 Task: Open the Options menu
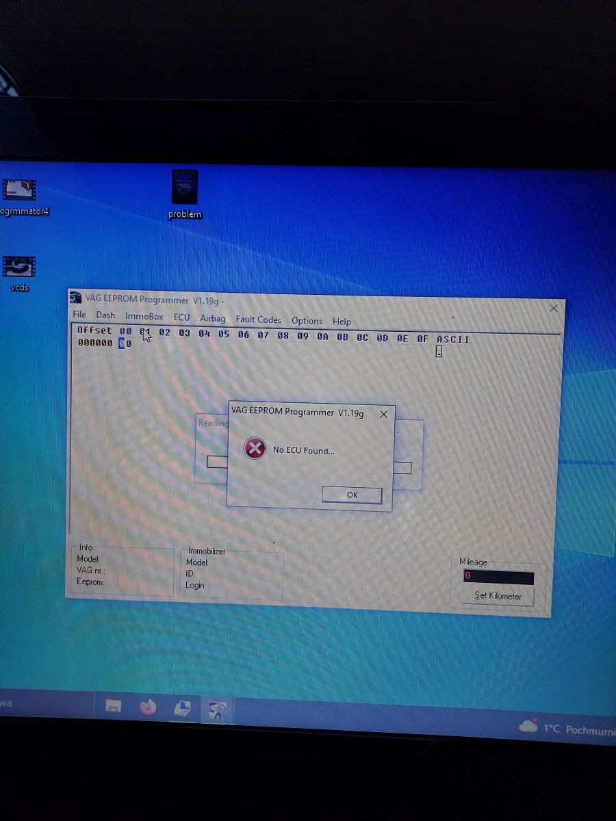[307, 320]
